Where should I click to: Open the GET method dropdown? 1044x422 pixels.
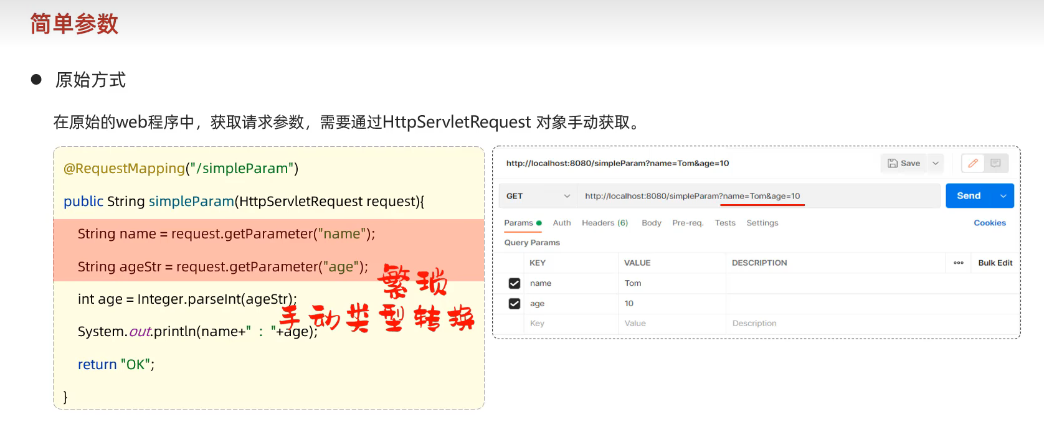coord(538,196)
